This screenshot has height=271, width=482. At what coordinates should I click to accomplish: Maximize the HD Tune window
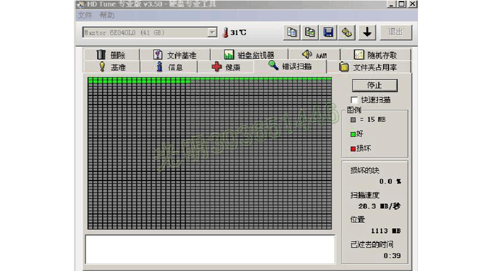coord(402,4)
